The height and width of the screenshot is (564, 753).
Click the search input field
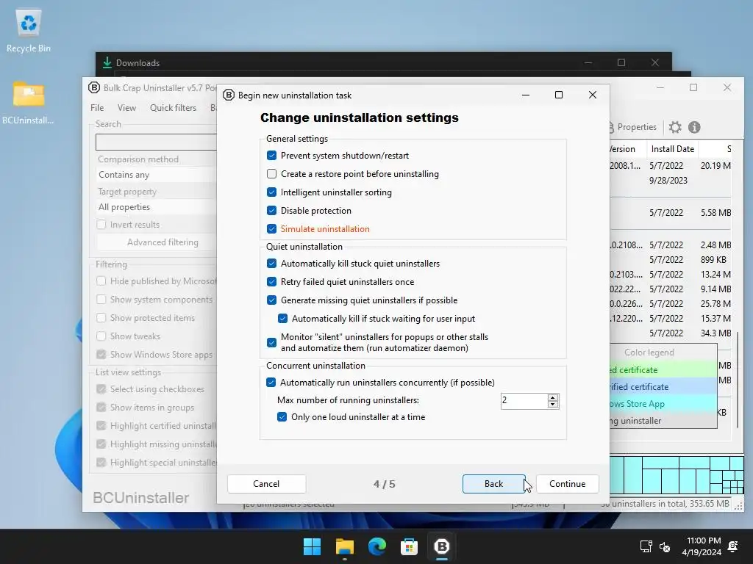tap(157, 142)
